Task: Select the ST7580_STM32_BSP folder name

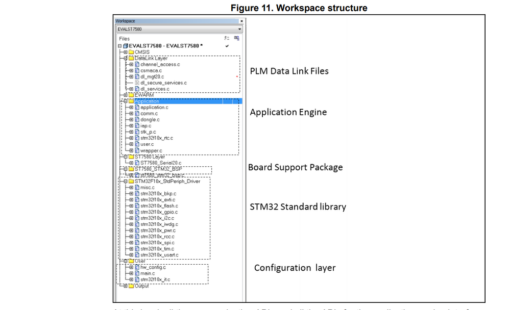Action: (158, 169)
